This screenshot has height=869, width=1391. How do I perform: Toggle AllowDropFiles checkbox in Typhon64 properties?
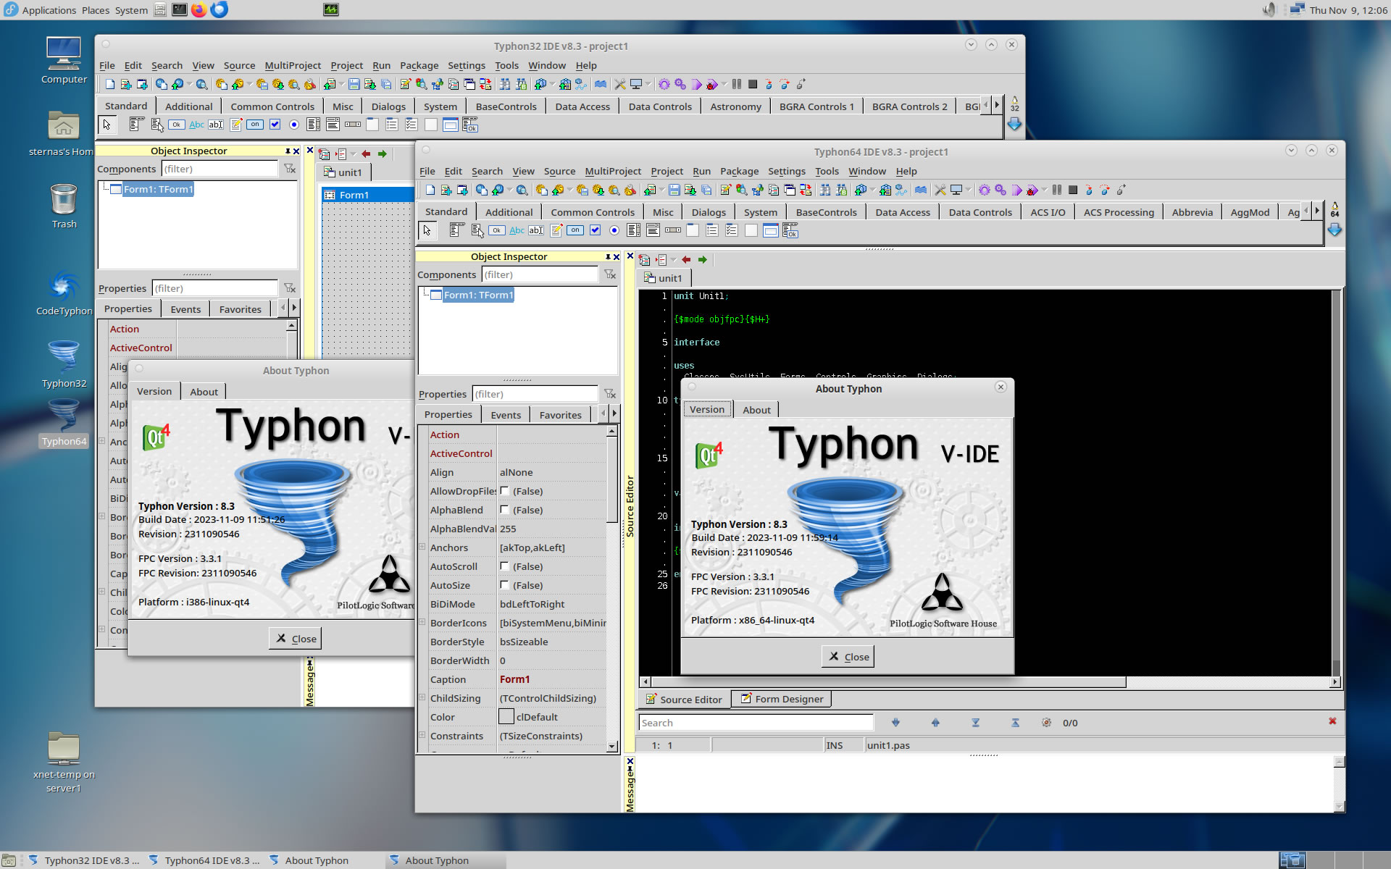(x=504, y=491)
